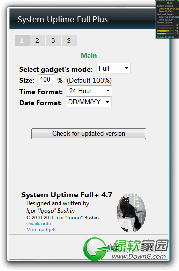Click the System Uptime gadget preview thumbnail
179x271 pixels.
point(167,19)
